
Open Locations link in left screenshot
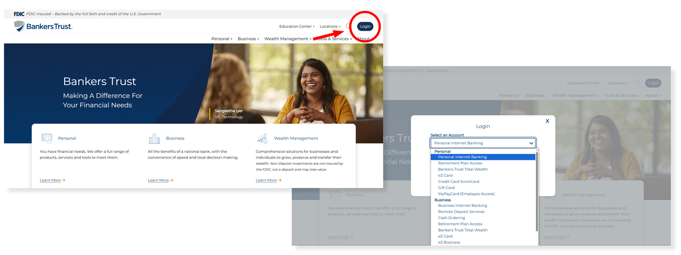point(330,26)
